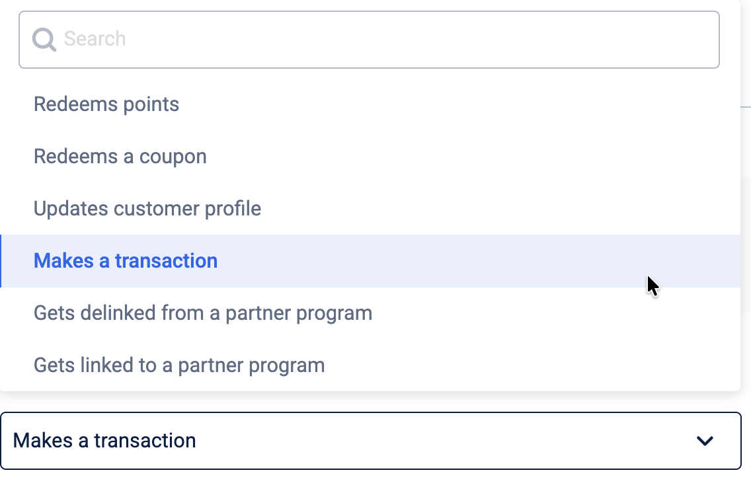Choose Gets delinked from a partner program

click(x=203, y=313)
